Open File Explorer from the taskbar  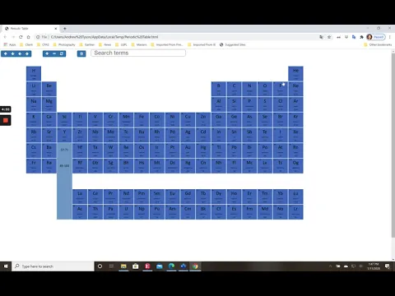(x=123, y=266)
